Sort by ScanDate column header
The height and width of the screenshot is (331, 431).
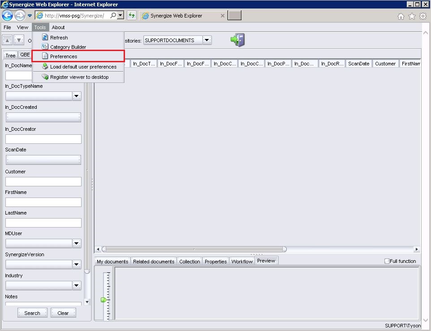[x=359, y=64]
